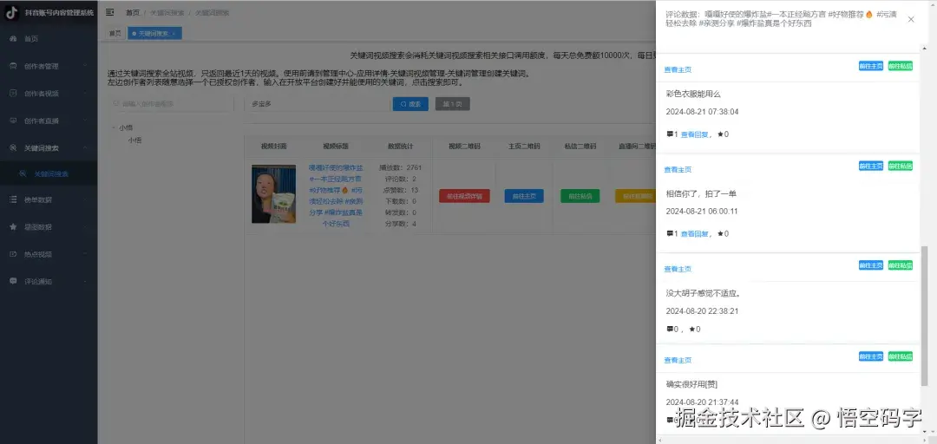This screenshot has height=444, width=937.
Task: Click the magnifier icon in creator search box
Action: [117, 104]
